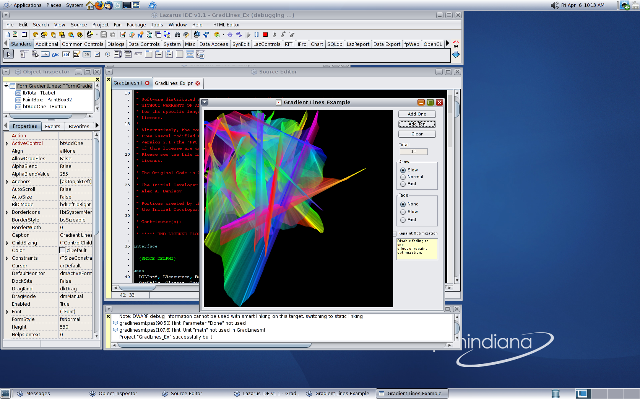Choose the TListBox component icon
Screen dimensions: 640x399
coord(118,54)
